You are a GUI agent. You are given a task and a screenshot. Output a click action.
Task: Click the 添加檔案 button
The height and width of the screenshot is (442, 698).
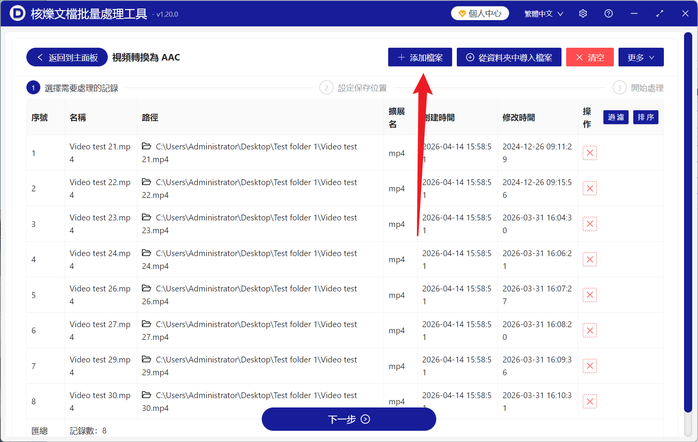(420, 57)
